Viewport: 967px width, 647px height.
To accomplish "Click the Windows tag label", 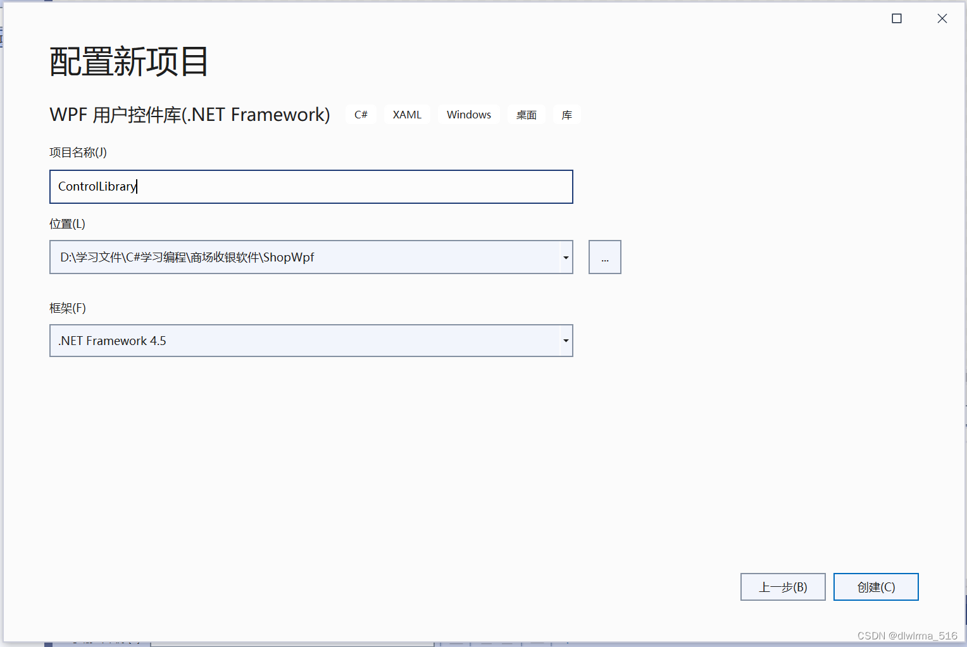I will point(469,115).
